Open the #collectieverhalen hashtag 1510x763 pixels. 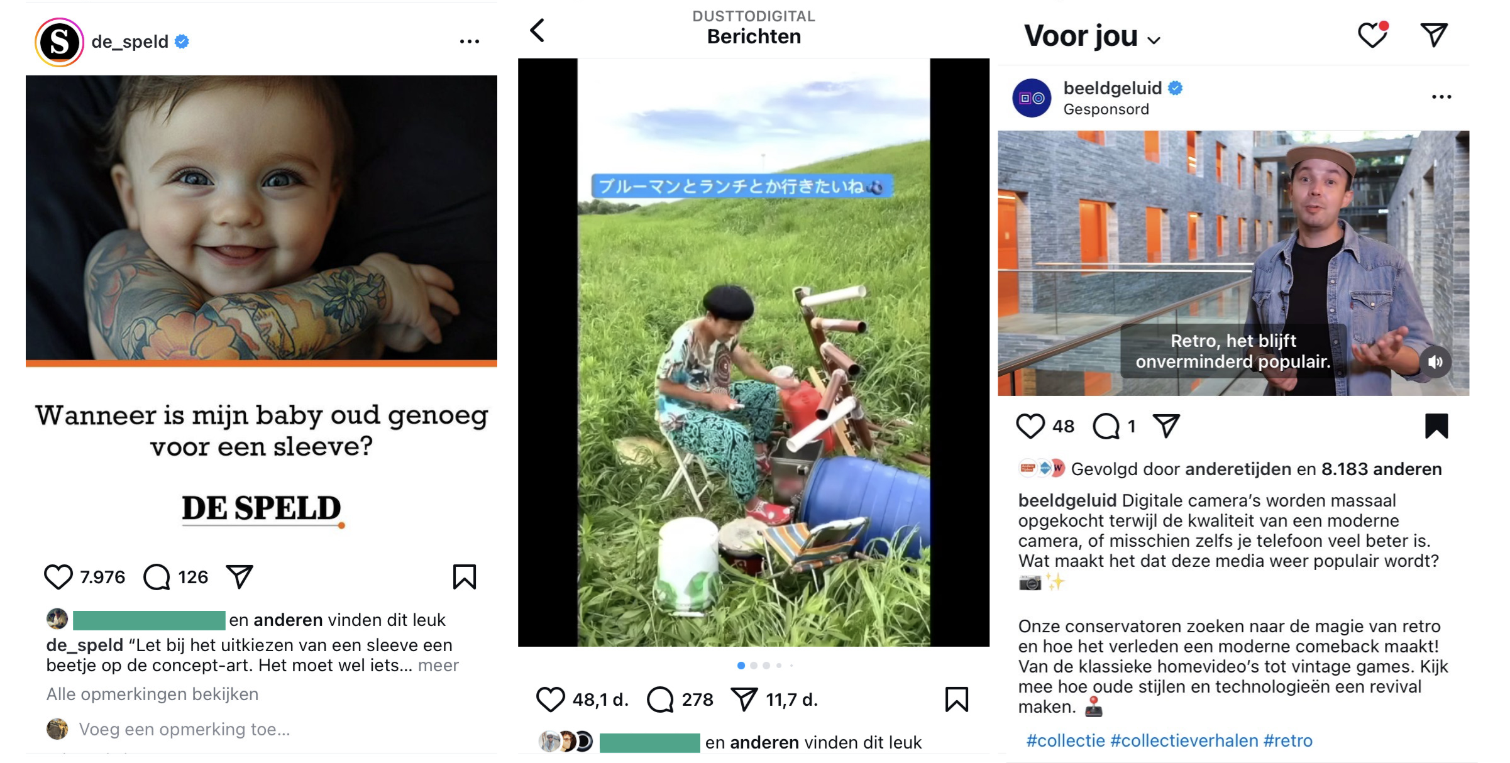1184,740
